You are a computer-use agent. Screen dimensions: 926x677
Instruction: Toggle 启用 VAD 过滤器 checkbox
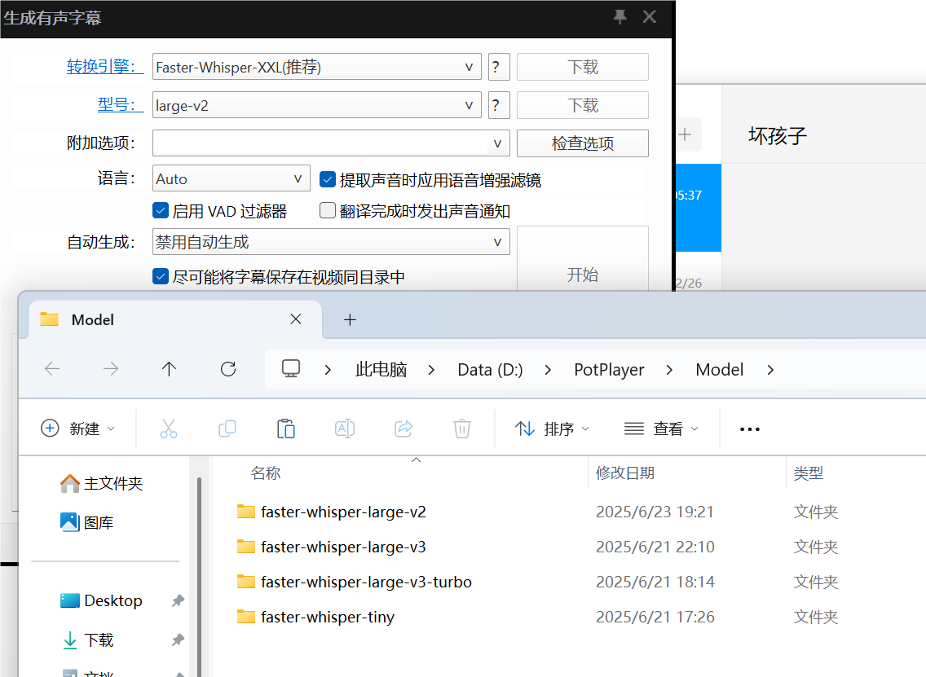(161, 211)
